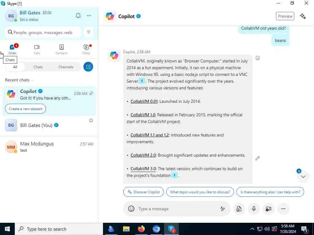Open the Windows Start menu
The width and height of the screenshot is (314, 235).
coord(7,229)
